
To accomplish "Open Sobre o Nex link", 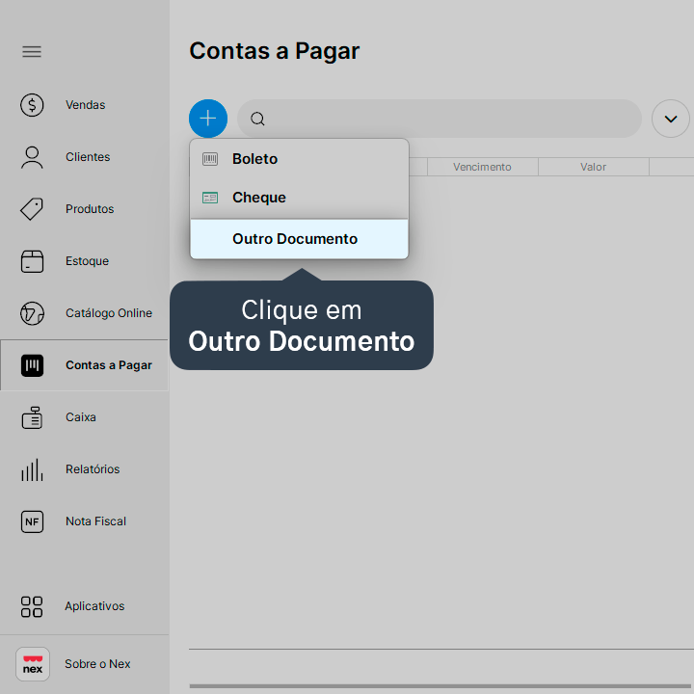I will click(x=97, y=664).
